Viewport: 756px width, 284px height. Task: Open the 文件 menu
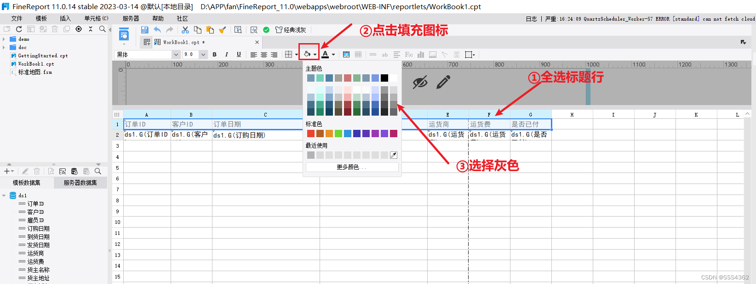coord(17,18)
